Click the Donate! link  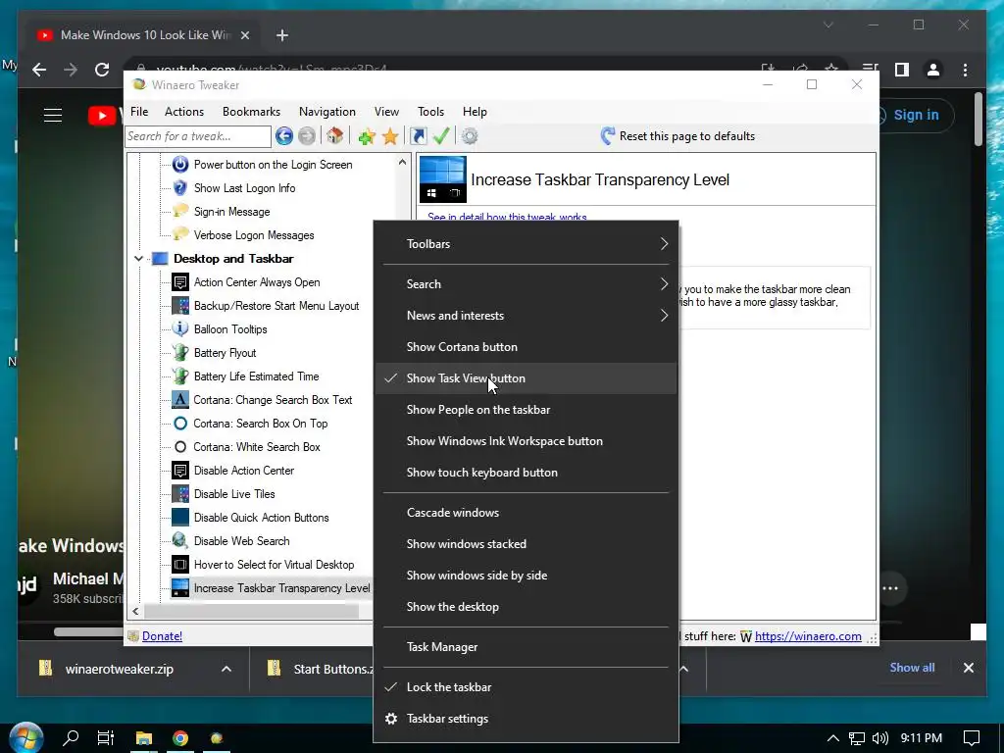[162, 635]
